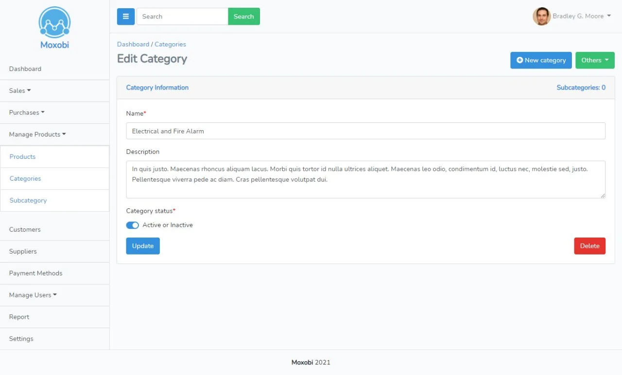Click the Moxobi logo icon

pyautogui.click(x=54, y=22)
